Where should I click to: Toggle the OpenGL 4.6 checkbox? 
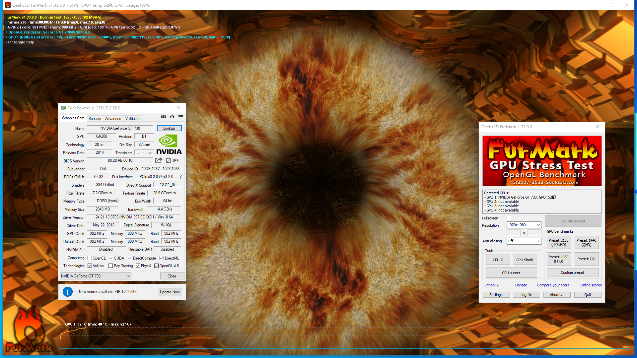[156, 266]
